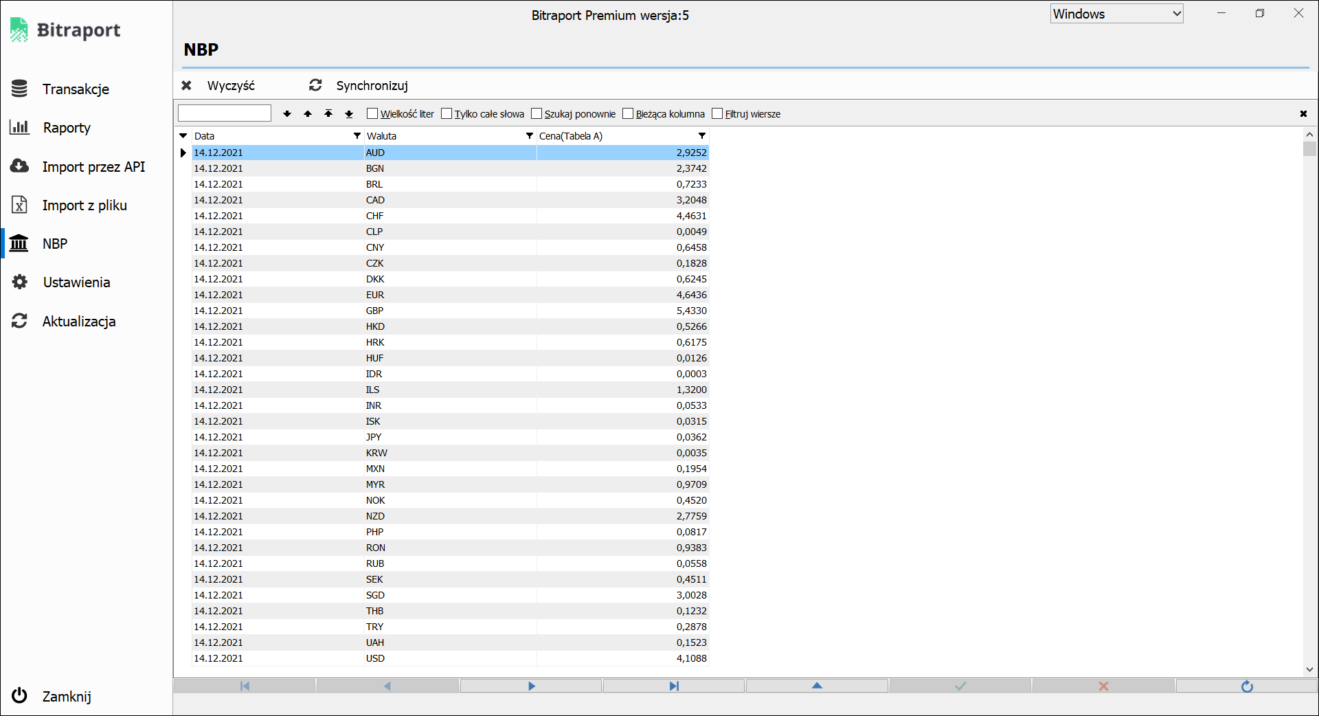The image size is (1319, 716).
Task: Select the CHF price 4,4631 cell
Action: [x=622, y=216]
